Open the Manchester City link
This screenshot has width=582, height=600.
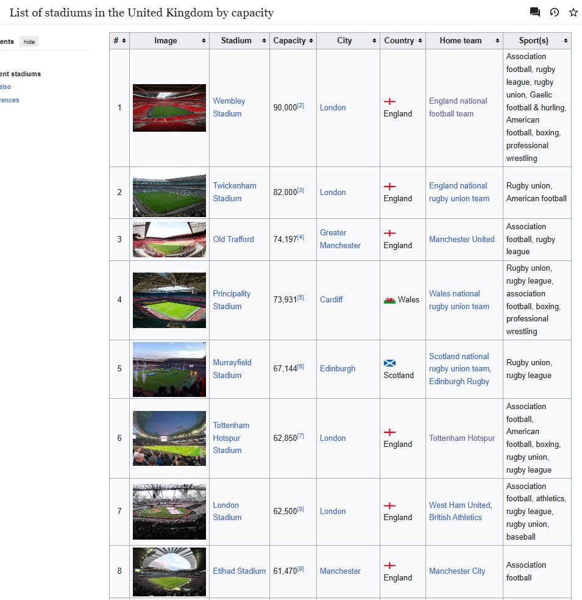[x=457, y=571]
